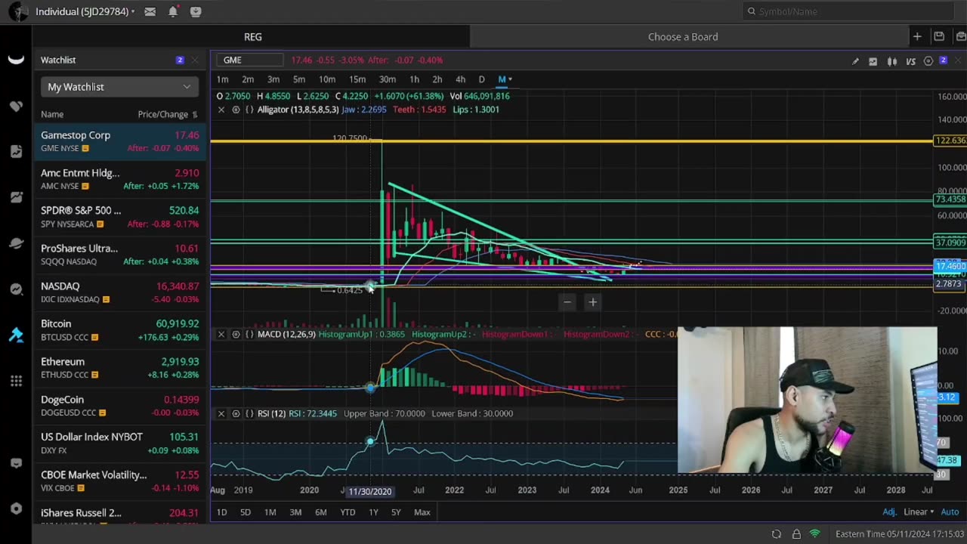The image size is (967, 544).
Task: Set chart range to 5Y
Action: tap(396, 512)
